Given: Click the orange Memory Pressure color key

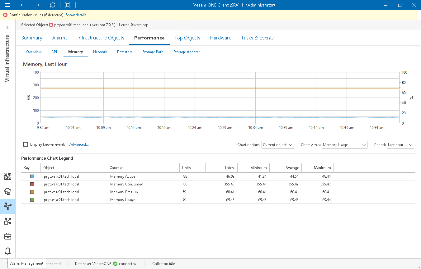Looking at the screenshot, I should point(32,192).
